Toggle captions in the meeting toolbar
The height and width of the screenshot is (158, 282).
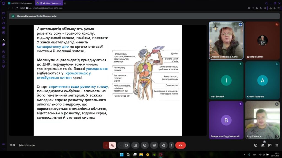click(154, 145)
